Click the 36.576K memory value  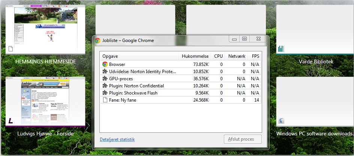pyautogui.click(x=201, y=79)
